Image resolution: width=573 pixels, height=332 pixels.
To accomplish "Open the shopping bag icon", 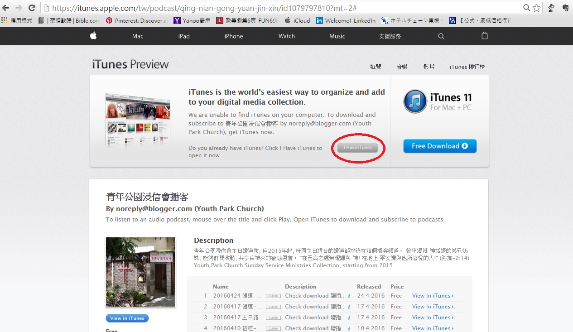I will (485, 36).
